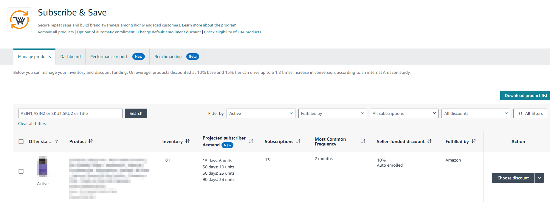
Task: Sort table by Product column
Action: coord(91,141)
